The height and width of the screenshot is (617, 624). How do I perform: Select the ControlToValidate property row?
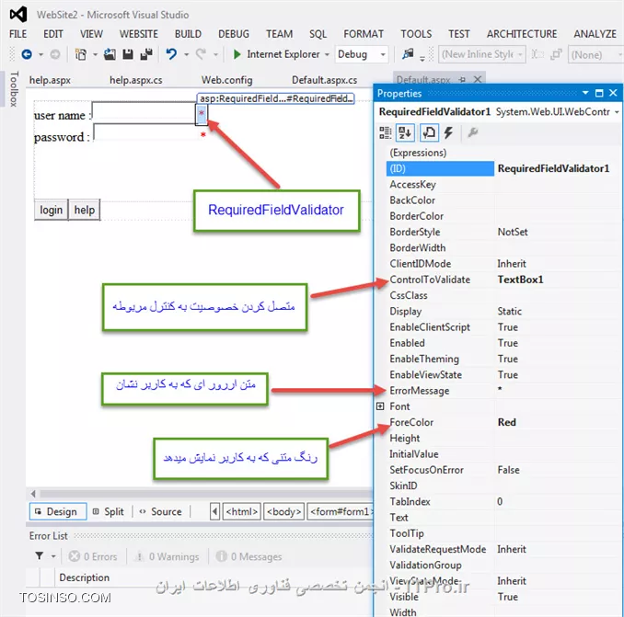click(503, 280)
